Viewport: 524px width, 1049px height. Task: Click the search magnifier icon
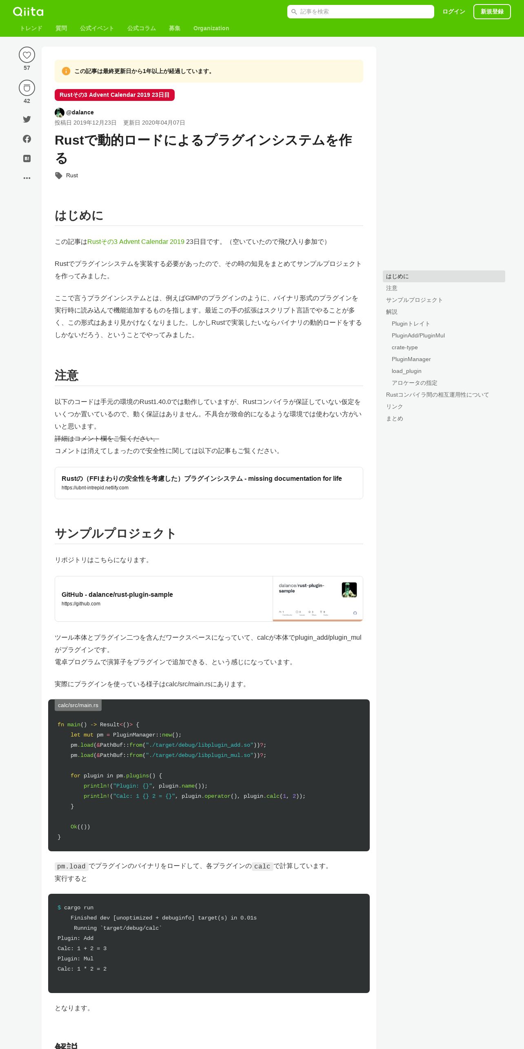294,12
